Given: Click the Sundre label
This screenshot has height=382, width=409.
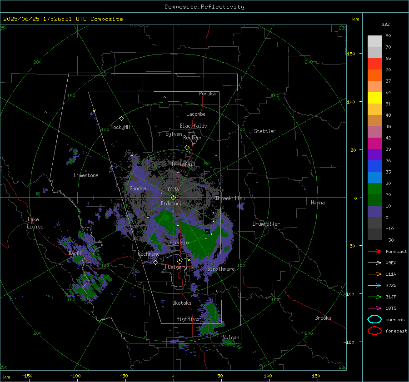Looking at the screenshot, I should click(x=138, y=188).
